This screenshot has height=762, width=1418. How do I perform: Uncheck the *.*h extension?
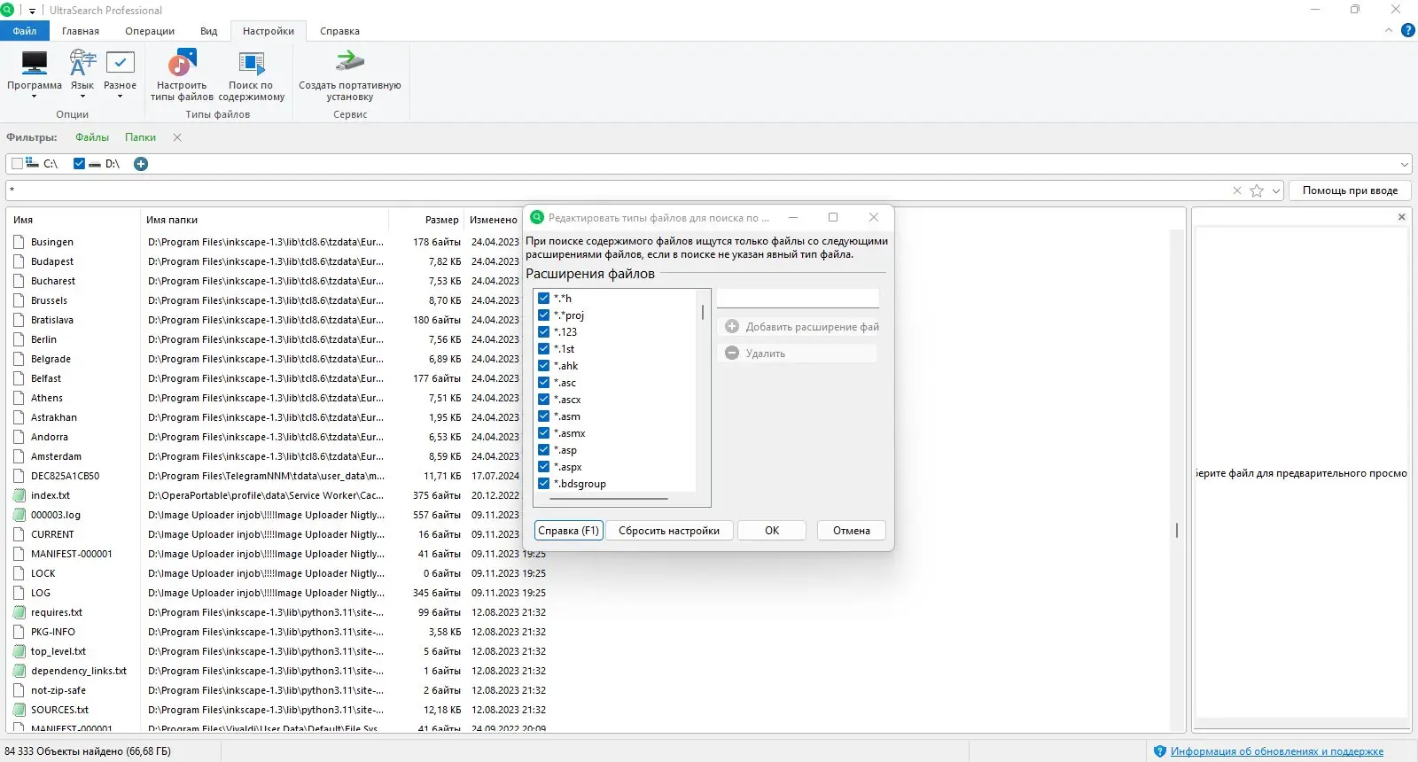(x=543, y=299)
